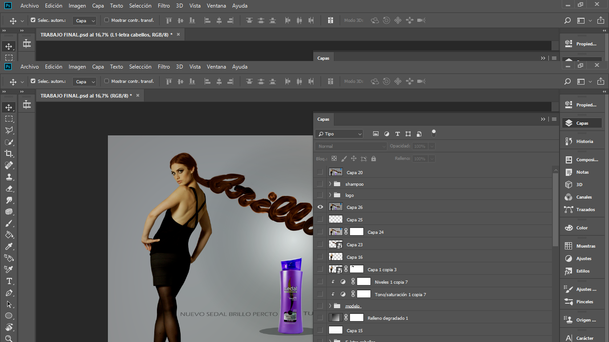Screen dimensions: 609x342
Task: Click the Capa 24 layer mask thumbnail
Action: coord(357,232)
